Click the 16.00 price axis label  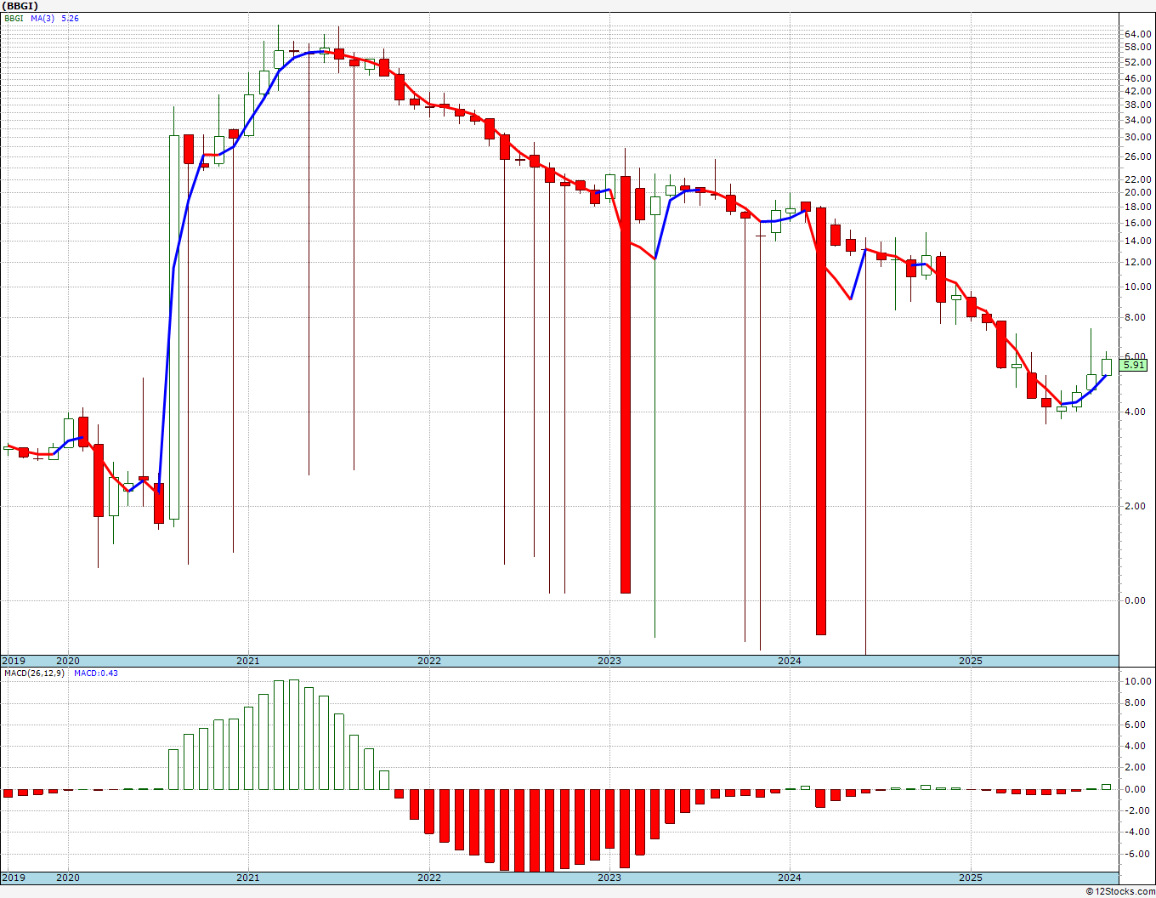1137,223
